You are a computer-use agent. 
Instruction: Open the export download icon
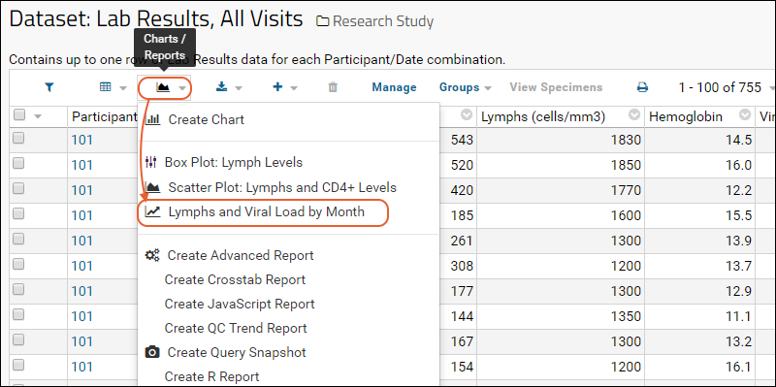point(222,87)
